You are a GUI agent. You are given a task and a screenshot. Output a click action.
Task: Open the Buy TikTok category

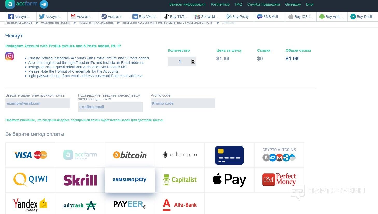tap(176, 17)
